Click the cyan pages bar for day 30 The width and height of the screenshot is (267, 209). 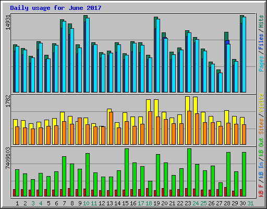(x=244, y=54)
